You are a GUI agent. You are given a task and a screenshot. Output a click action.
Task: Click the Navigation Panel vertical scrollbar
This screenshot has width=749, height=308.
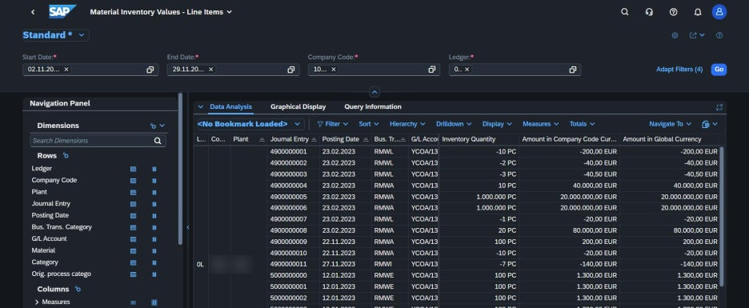[180, 169]
